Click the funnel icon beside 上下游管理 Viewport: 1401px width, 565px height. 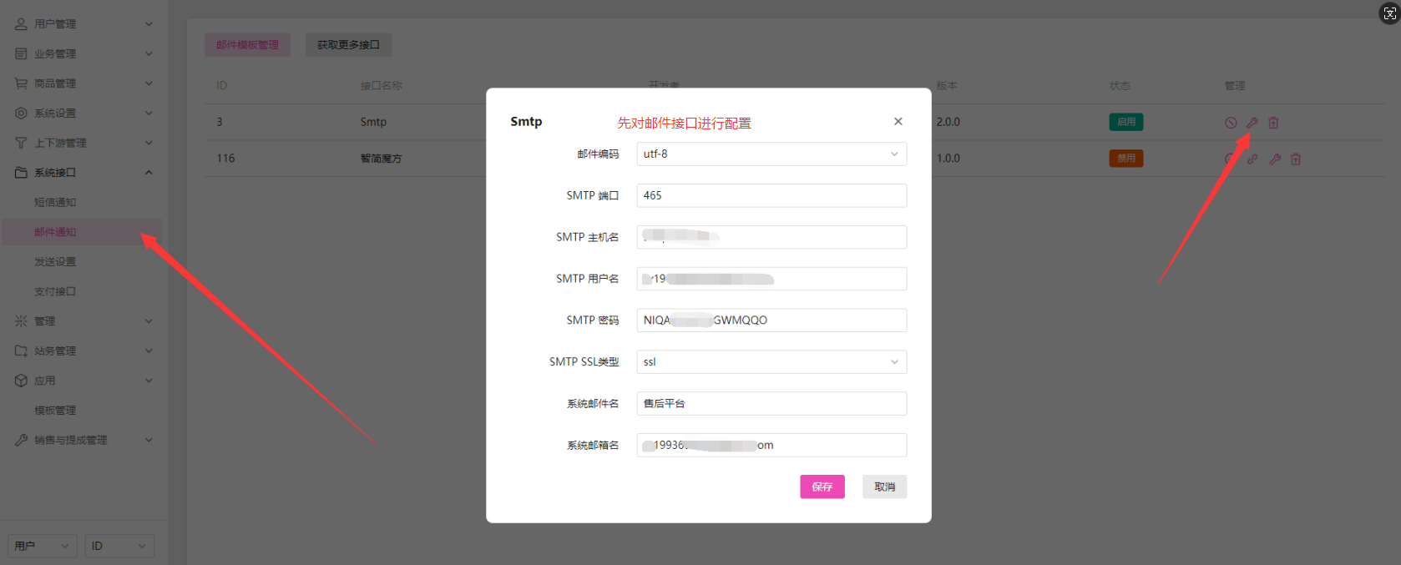[21, 143]
